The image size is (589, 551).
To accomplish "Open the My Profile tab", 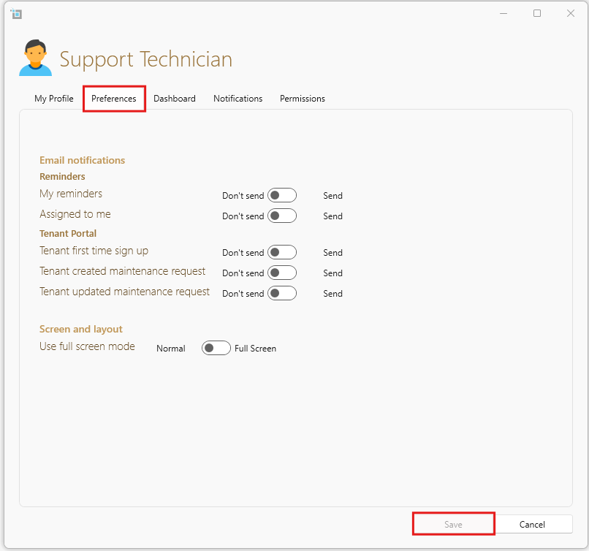I will 54,99.
